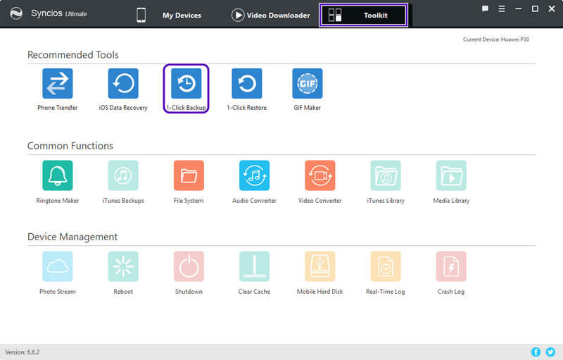Click the Shutdown device icon
563x360 pixels.
(x=189, y=266)
